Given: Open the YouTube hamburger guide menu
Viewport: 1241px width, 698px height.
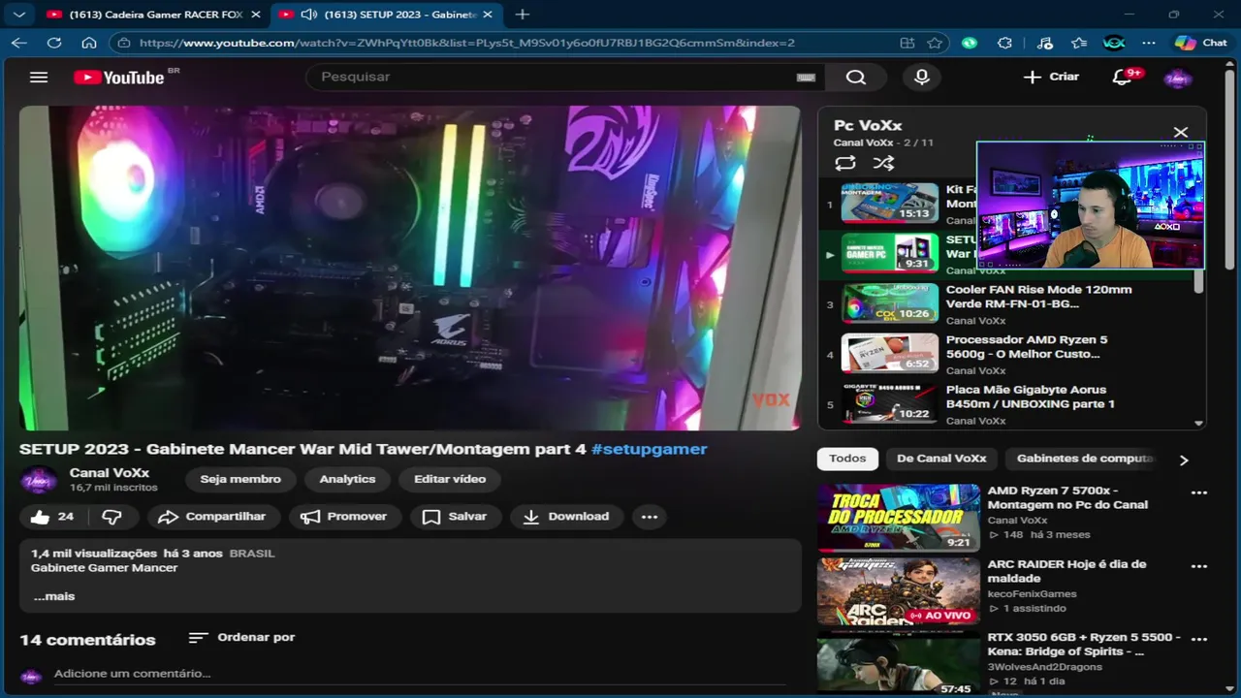Looking at the screenshot, I should click(x=39, y=77).
